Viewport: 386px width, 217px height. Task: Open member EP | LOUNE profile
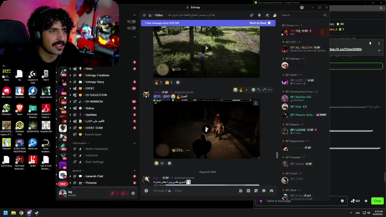click(x=305, y=131)
